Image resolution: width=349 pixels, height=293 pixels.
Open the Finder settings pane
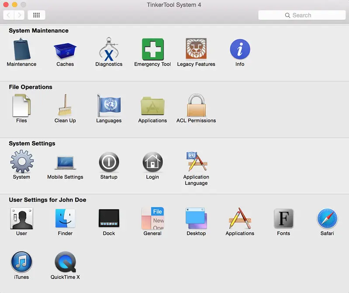coord(65,218)
